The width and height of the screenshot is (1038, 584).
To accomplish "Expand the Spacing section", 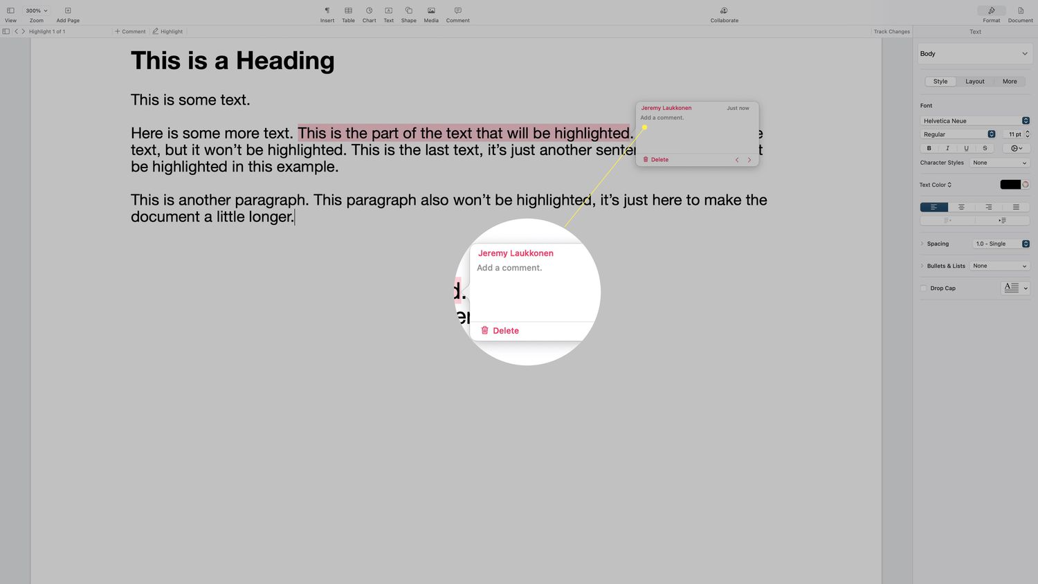I will (922, 244).
